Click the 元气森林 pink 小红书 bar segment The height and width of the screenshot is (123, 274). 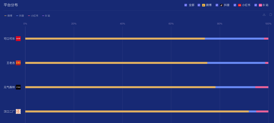[x=262, y=87]
